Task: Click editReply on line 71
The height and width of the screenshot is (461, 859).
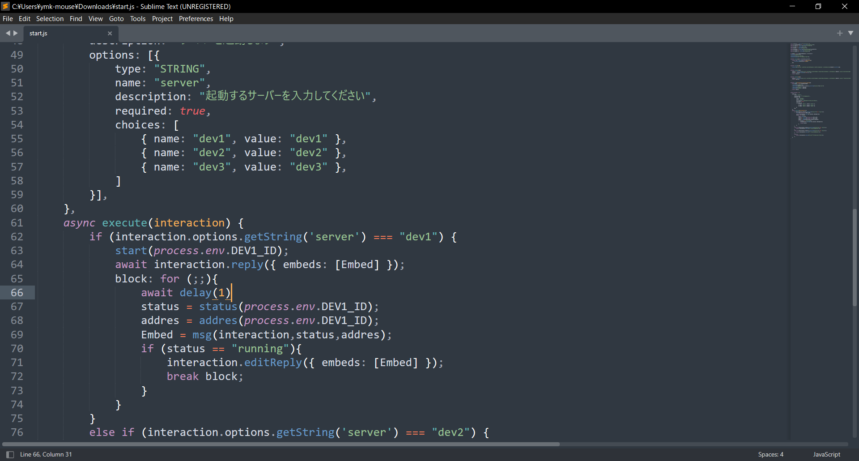Action: (273, 363)
